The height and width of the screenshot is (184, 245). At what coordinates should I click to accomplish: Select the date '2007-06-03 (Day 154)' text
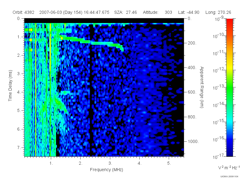[x=61, y=12]
